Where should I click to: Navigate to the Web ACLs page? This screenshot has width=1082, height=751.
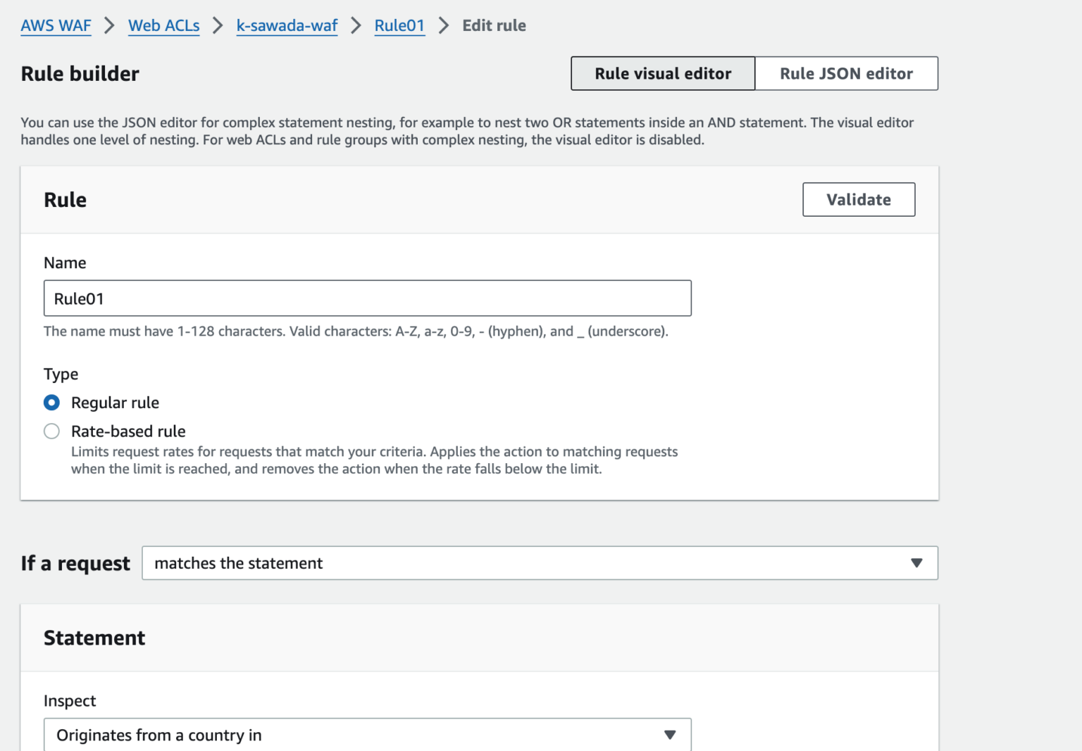[x=163, y=25]
